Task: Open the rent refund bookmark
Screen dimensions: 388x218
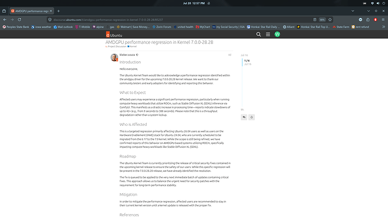Action: coord(360,27)
